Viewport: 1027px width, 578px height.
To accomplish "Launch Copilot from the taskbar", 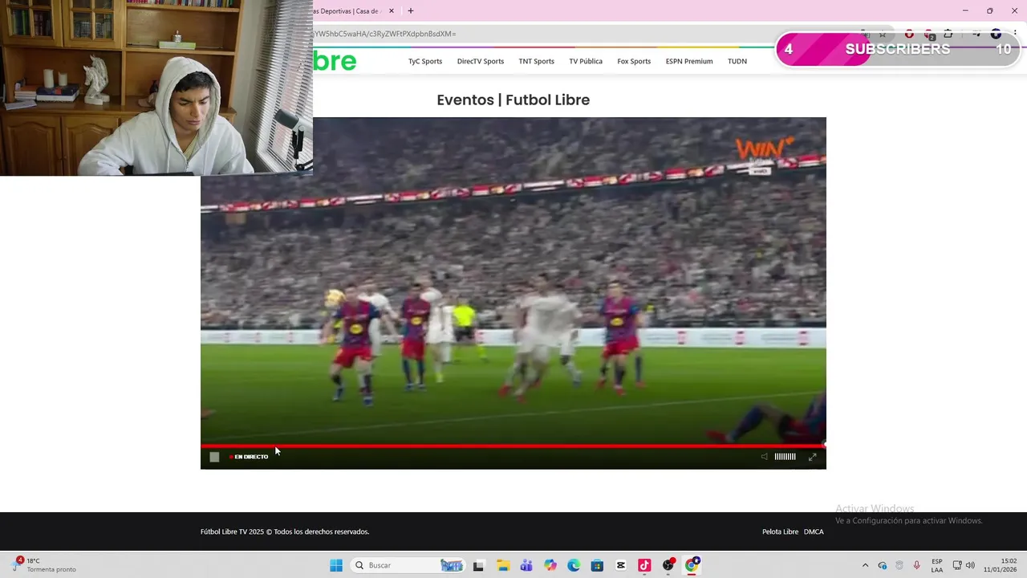I will [550, 565].
